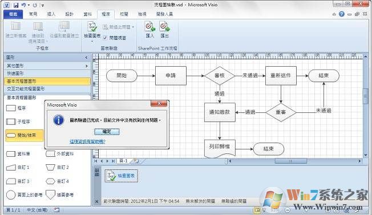Select the 程序 (Process) shape in stencil
The width and height of the screenshot is (372, 215).
(16, 108)
